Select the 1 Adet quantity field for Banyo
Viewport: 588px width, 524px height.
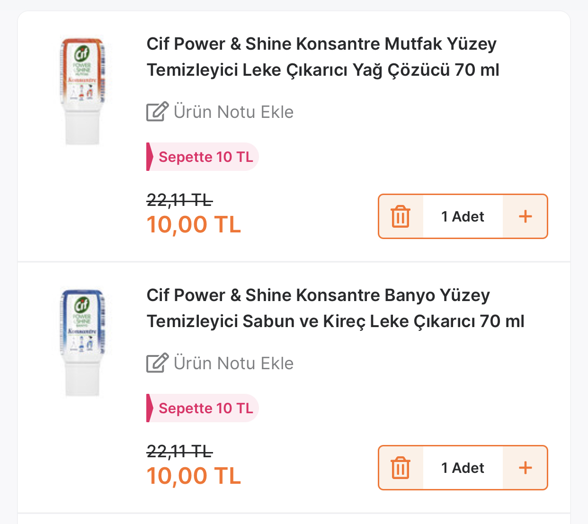point(463,468)
